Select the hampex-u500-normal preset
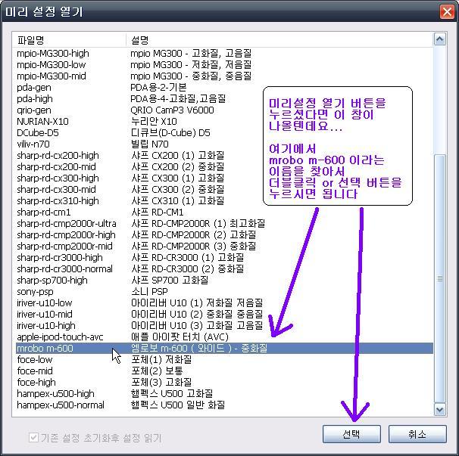The width and height of the screenshot is (459, 456). [x=224, y=405]
